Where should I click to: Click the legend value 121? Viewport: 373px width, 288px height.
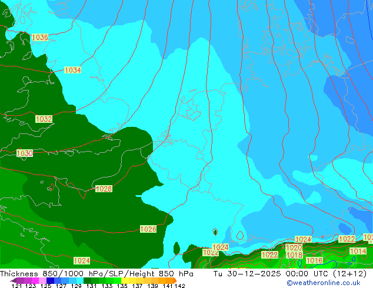click(16, 286)
